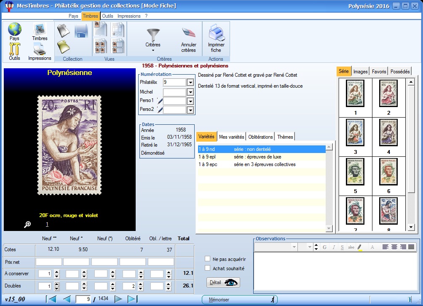Switch to the Possédés tab

point(400,72)
